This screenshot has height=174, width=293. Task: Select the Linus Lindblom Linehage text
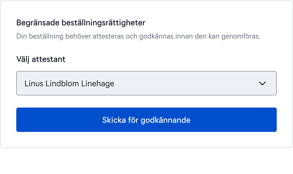(69, 83)
